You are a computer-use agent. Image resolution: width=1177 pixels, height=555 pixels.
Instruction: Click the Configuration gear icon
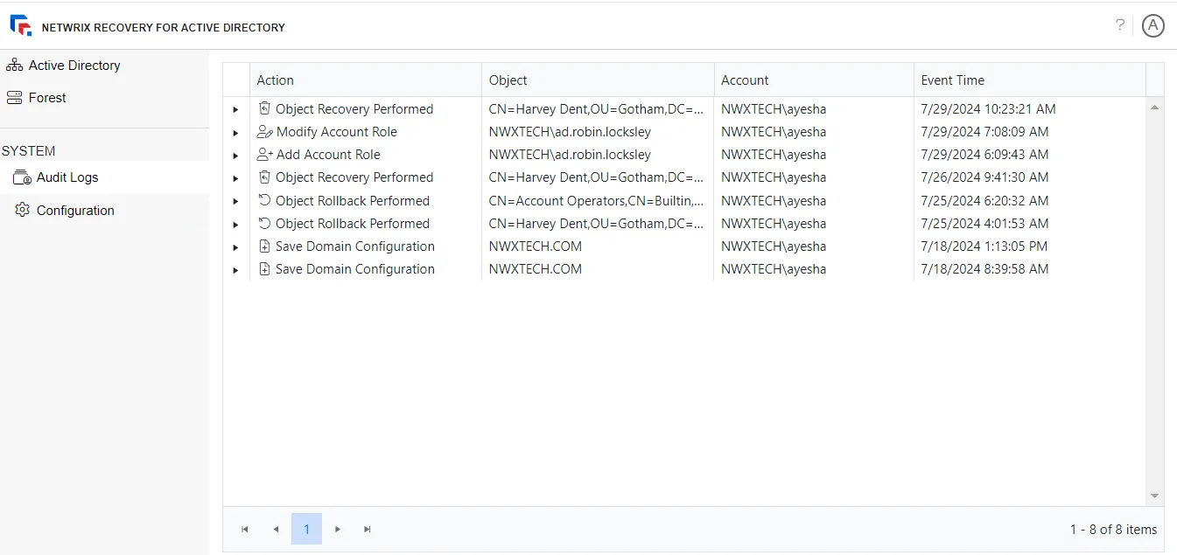pyautogui.click(x=22, y=210)
